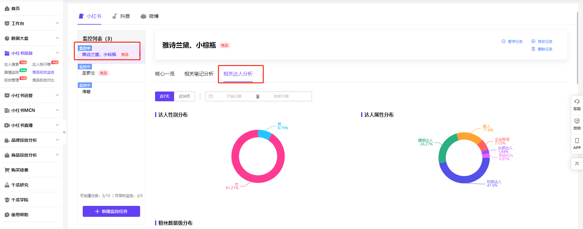This screenshot has width=583, height=229.
Task: Click 暂停任务 link
Action: tap(515, 41)
